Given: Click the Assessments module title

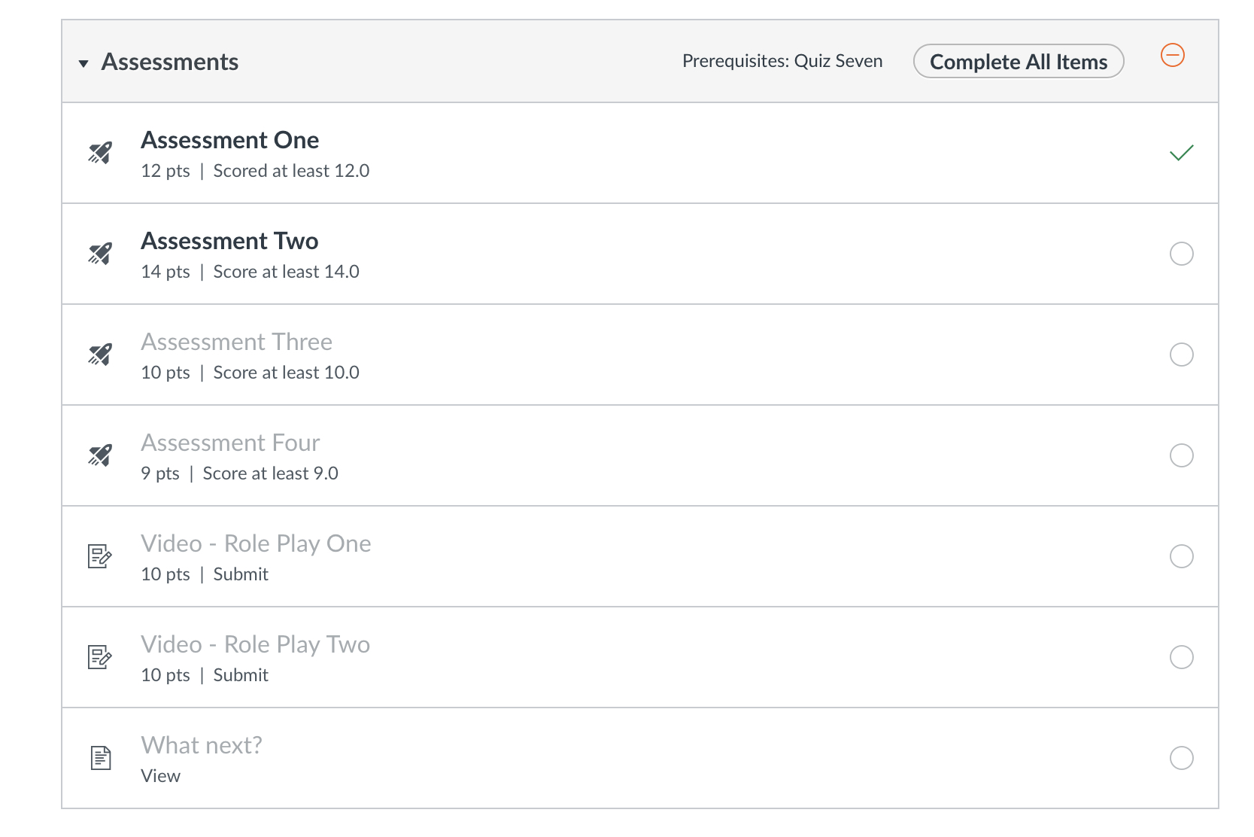Looking at the screenshot, I should [170, 62].
